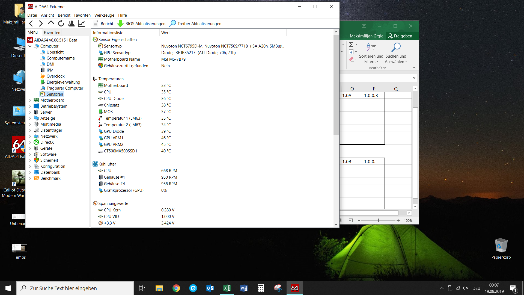Screen dimensions: 524x295
Task: Click the Treiber Aktualisierungen magnifier icon
Action: [172, 23]
